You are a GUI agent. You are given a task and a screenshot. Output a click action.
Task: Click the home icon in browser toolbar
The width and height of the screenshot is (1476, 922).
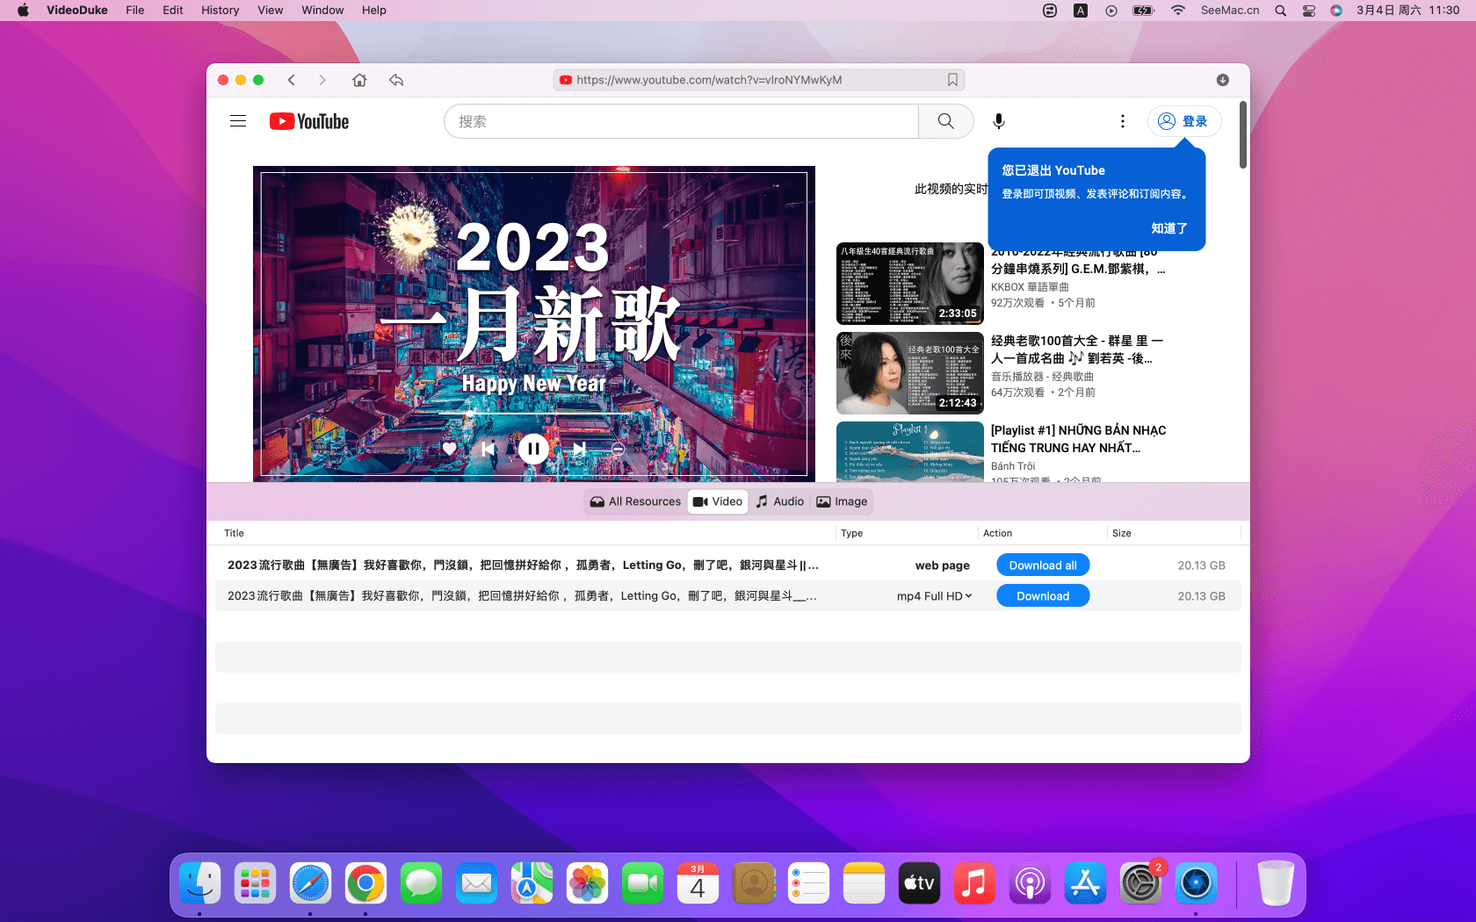tap(359, 80)
